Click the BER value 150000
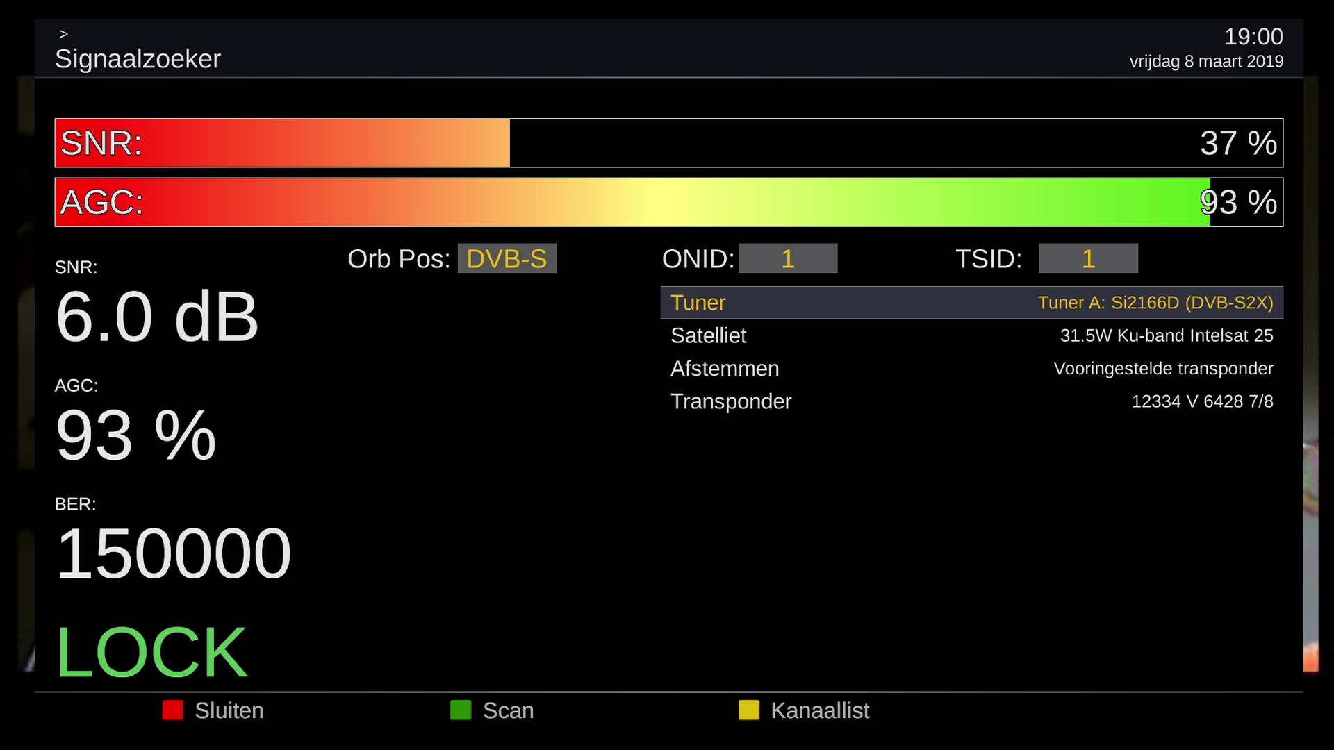 [x=174, y=553]
